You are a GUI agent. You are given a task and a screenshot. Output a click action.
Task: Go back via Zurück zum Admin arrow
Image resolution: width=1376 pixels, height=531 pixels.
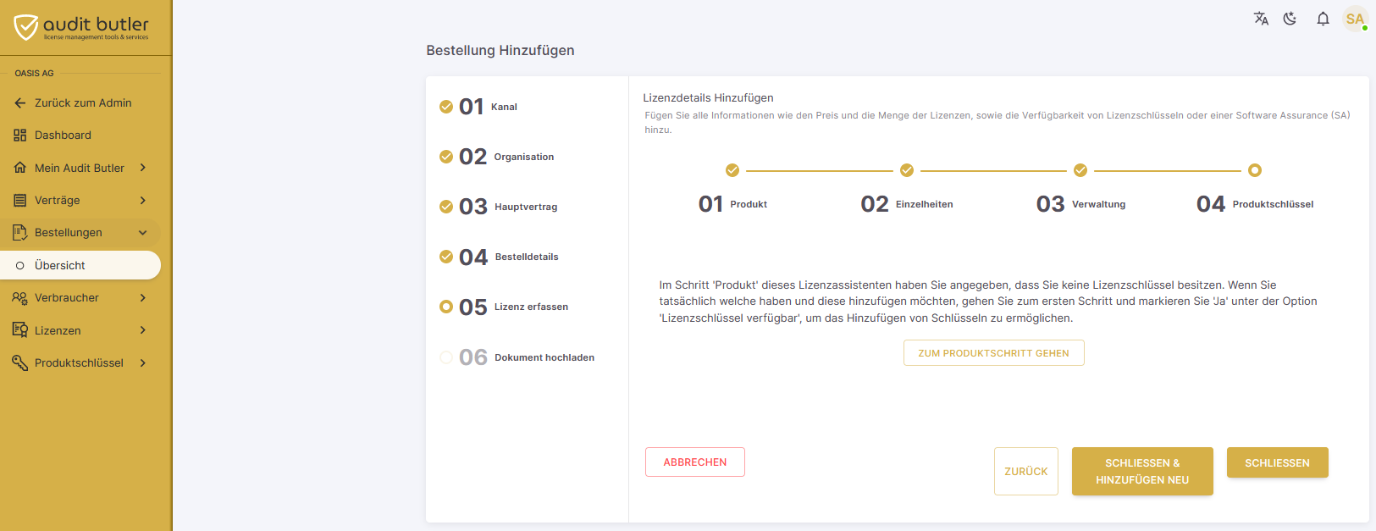pos(20,103)
